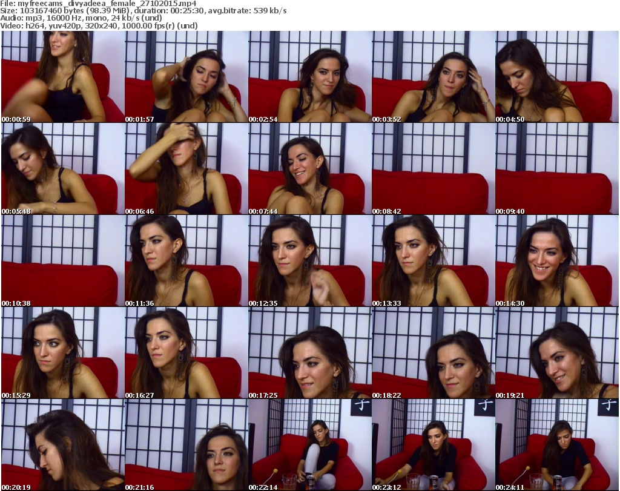Pick the frame at 00:07:44

(309, 169)
